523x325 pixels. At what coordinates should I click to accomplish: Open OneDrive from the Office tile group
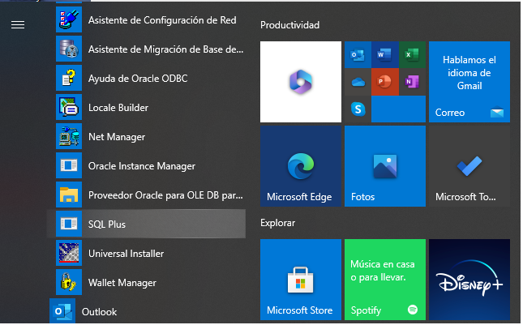(358, 82)
